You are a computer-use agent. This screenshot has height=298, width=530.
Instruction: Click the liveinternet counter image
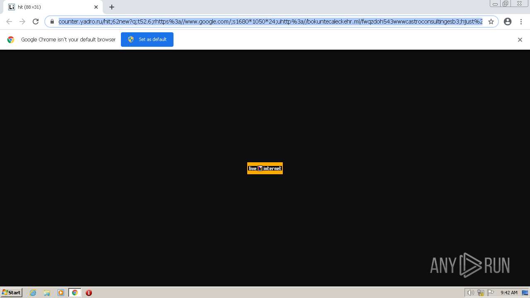265,168
